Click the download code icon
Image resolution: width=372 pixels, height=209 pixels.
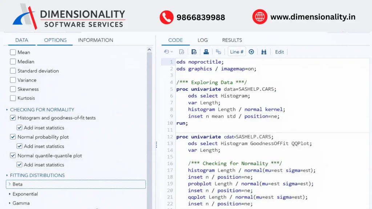pyautogui.click(x=194, y=52)
